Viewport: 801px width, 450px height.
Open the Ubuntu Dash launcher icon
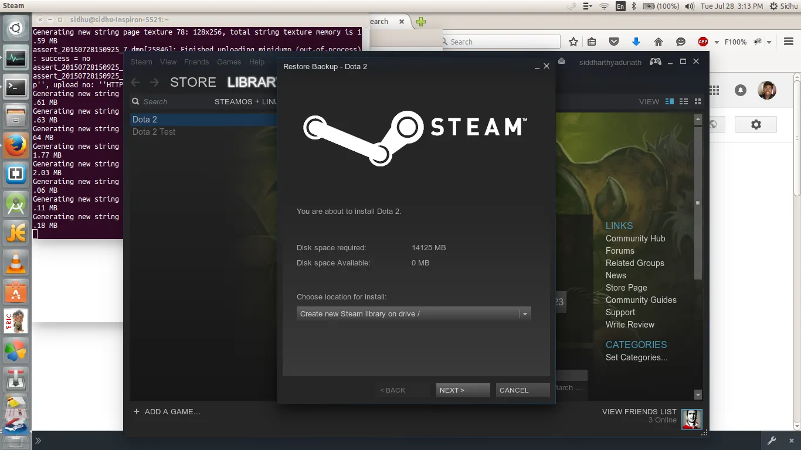(15, 28)
